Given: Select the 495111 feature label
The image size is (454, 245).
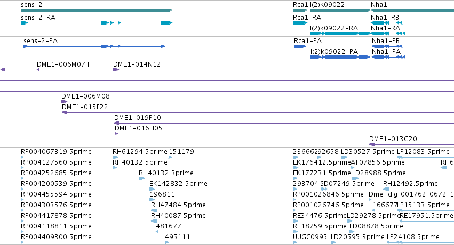Looking at the screenshot, I should click(178, 237).
